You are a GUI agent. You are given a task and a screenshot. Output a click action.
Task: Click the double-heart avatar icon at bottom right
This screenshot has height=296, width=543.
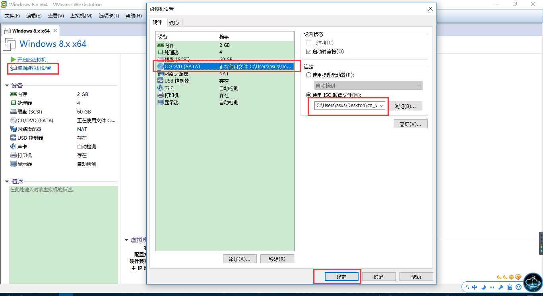pyautogui.click(x=533, y=283)
